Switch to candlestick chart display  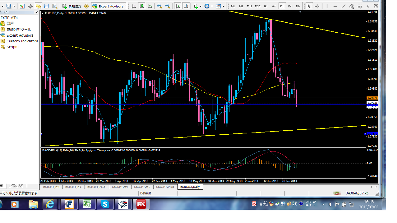pyautogui.click(x=142, y=6)
